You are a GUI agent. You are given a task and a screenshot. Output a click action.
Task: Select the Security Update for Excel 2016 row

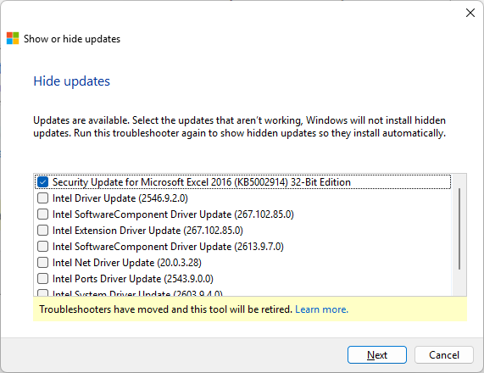(x=243, y=182)
